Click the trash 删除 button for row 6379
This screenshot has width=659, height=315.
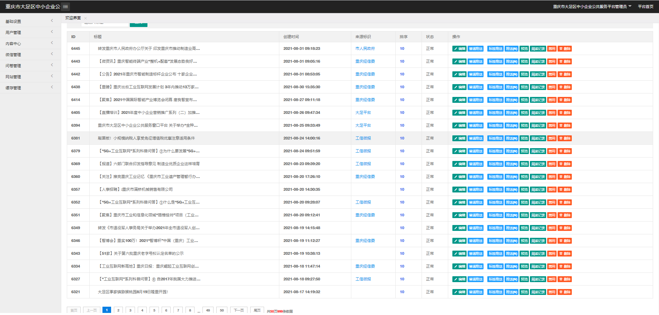click(x=565, y=151)
